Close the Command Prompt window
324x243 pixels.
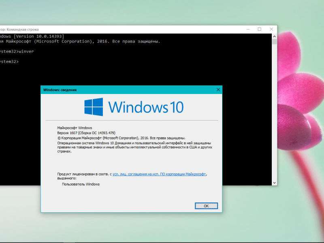(x=271, y=29)
